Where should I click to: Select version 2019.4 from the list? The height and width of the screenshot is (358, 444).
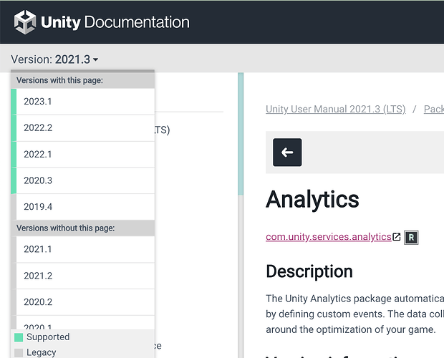pyautogui.click(x=82, y=208)
